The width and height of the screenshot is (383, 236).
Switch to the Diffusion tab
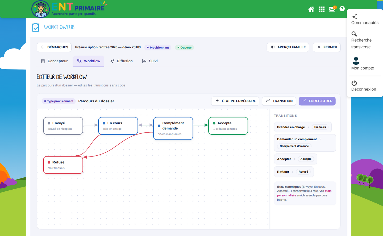point(122,61)
